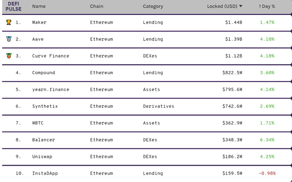Click InstaDApp's -0.98% daily change
This screenshot has height=182, width=292.
pos(267,173)
